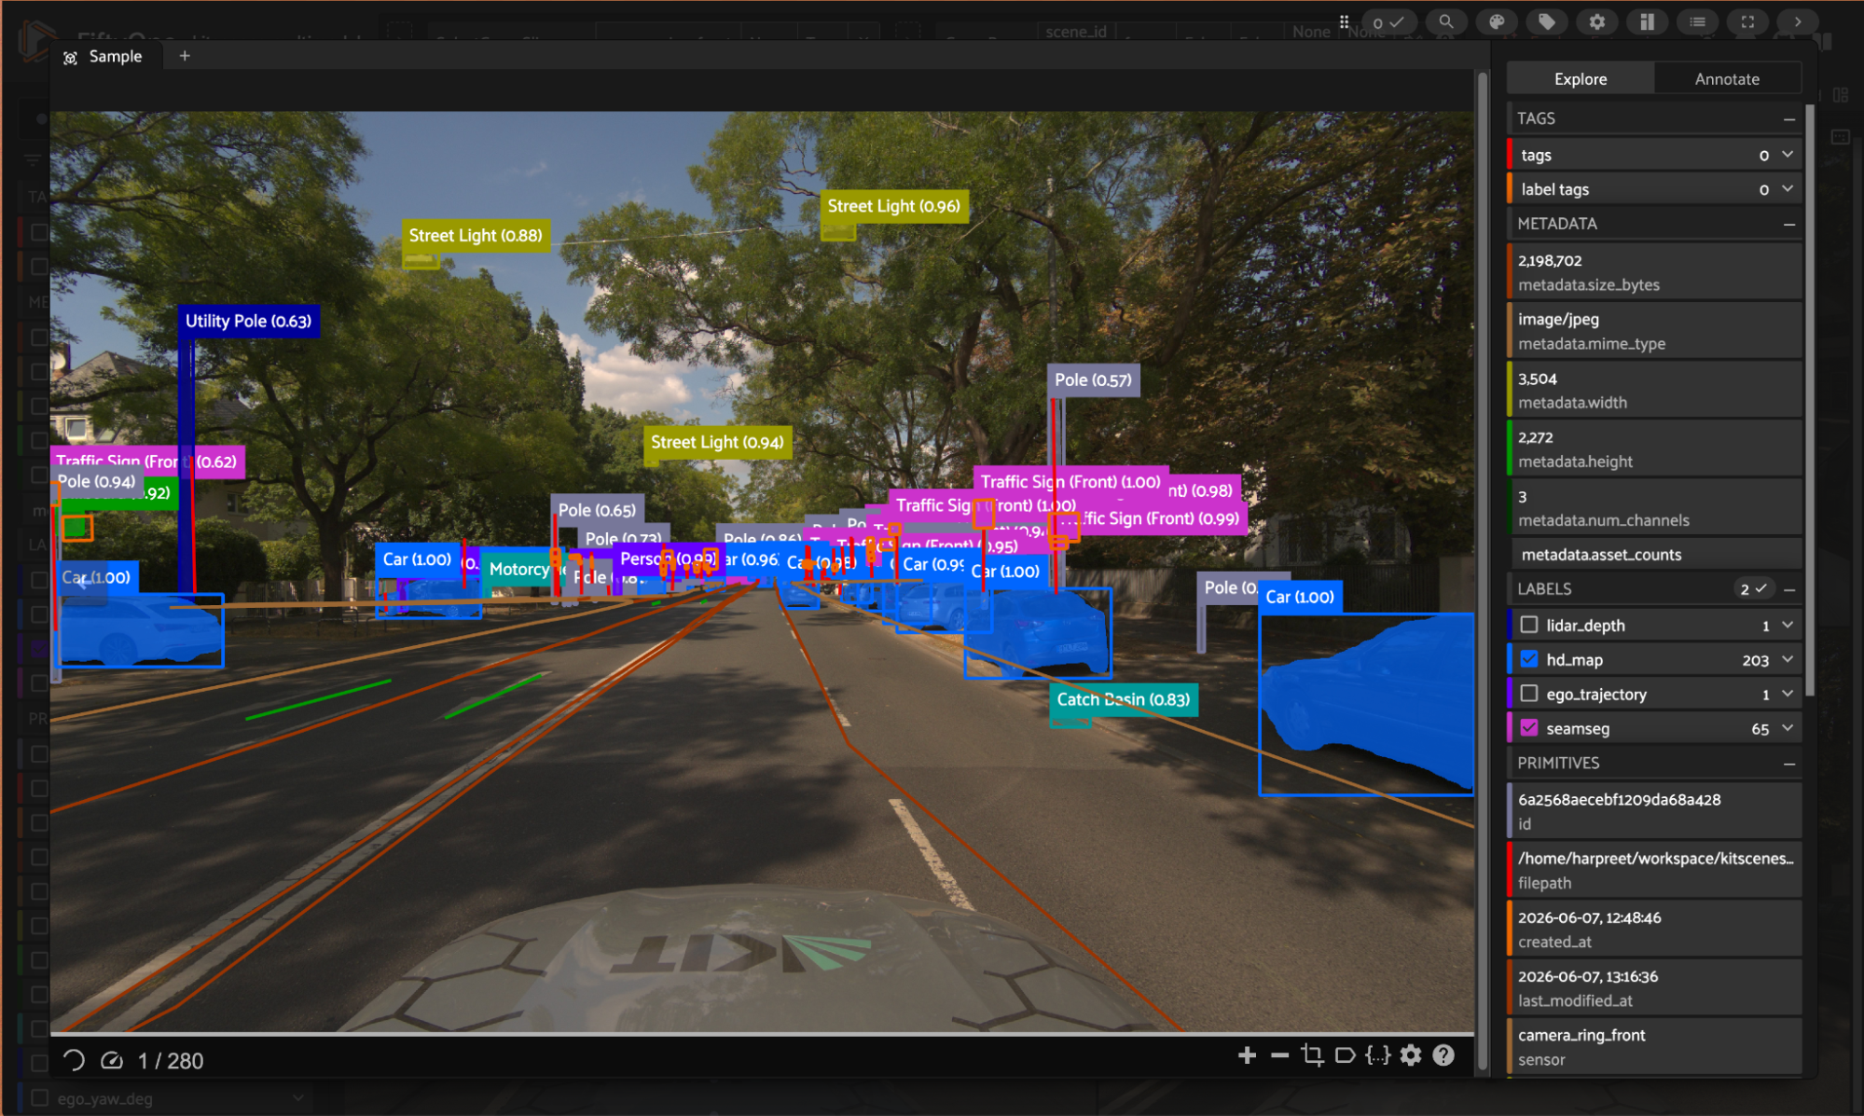This screenshot has width=1864, height=1116.
Task: Open the help question mark icon
Action: point(1443,1055)
